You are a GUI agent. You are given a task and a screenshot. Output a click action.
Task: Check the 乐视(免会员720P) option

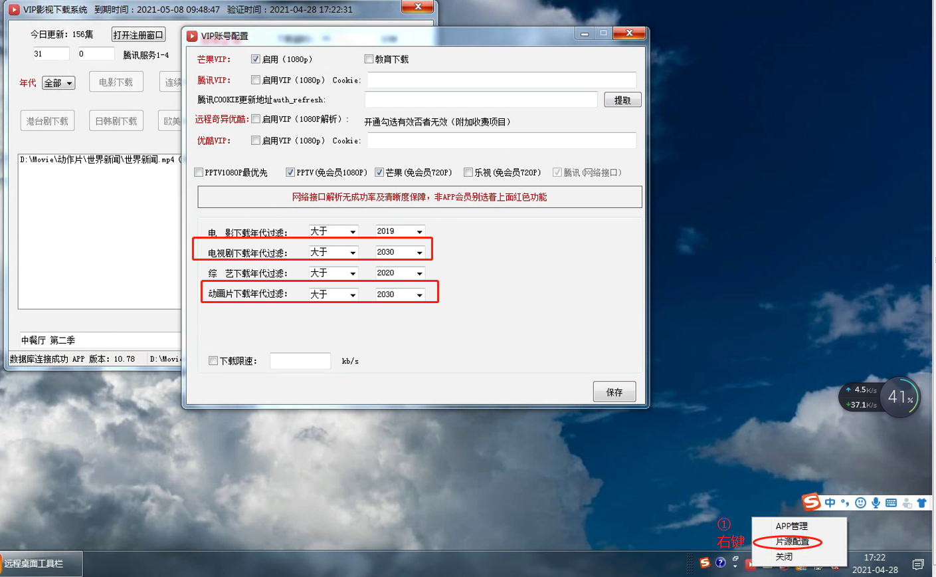pyautogui.click(x=468, y=172)
